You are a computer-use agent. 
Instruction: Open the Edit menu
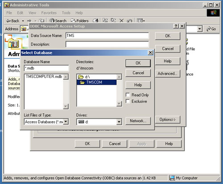[20, 13]
